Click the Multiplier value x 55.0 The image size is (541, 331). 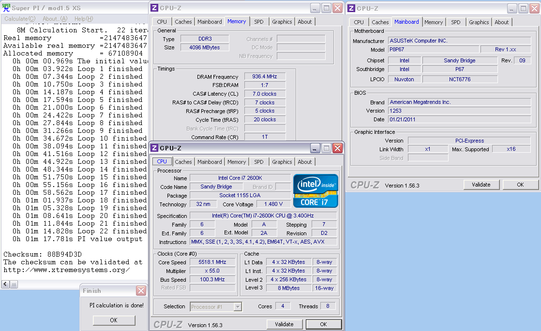212,271
